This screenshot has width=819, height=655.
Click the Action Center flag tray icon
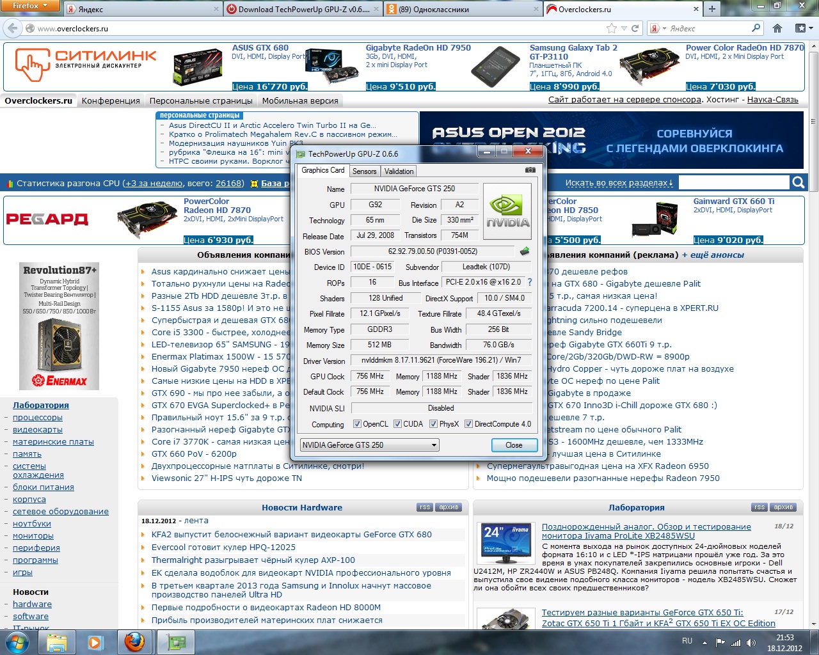point(720,643)
